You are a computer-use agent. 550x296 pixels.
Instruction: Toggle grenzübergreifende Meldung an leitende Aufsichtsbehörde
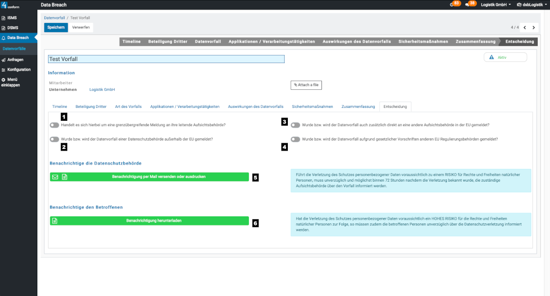54,125
